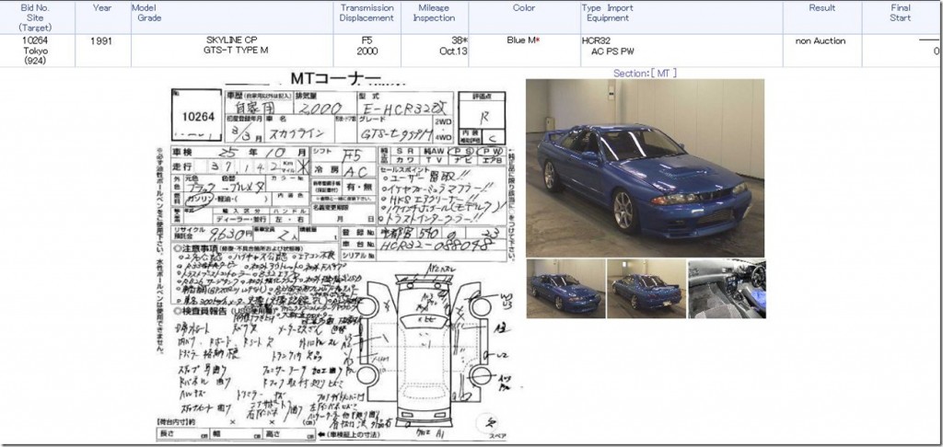Click the 'Final Start' column header
The height and width of the screenshot is (447, 943).
tap(901, 13)
